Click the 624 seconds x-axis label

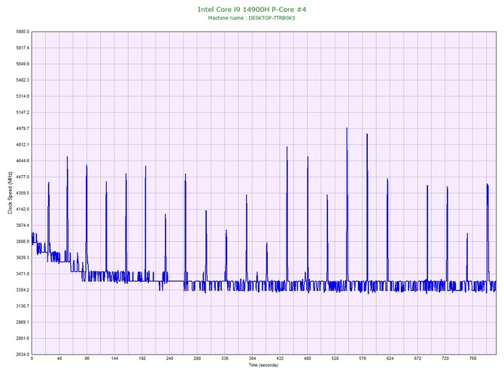390,358
